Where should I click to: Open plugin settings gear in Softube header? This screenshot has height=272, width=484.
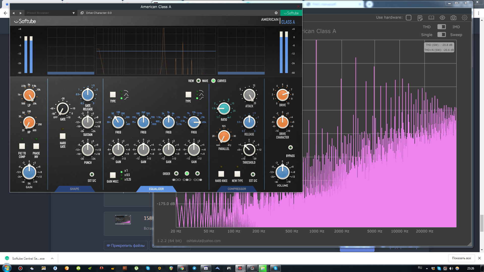[x=276, y=13]
